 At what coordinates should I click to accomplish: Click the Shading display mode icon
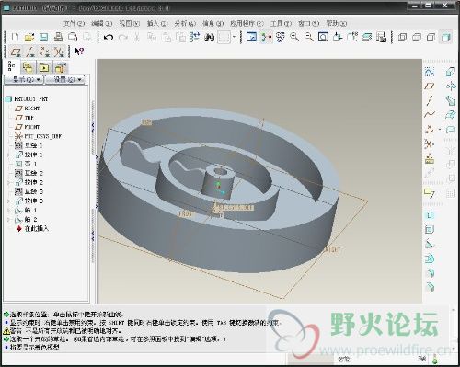point(445,38)
